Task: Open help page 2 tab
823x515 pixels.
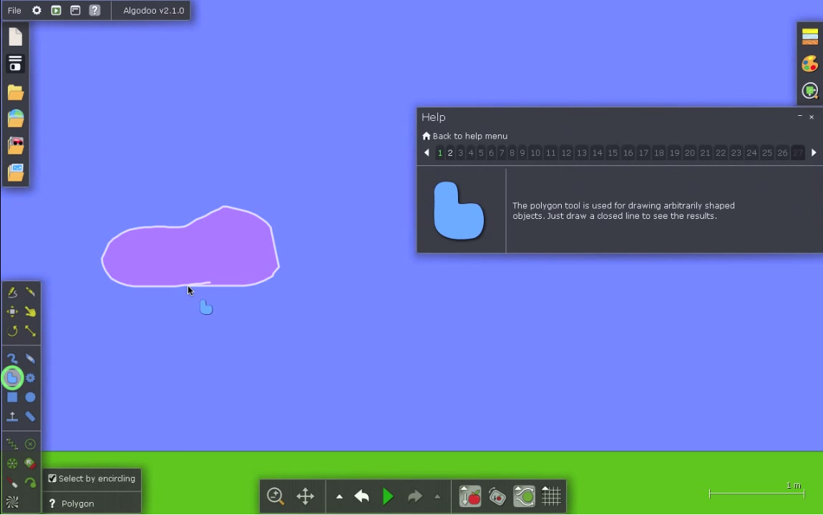Action: tap(450, 153)
